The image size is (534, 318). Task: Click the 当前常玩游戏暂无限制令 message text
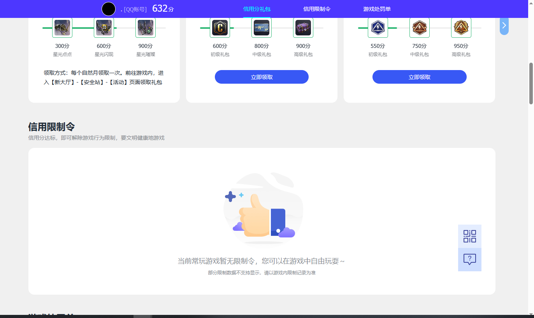click(261, 261)
